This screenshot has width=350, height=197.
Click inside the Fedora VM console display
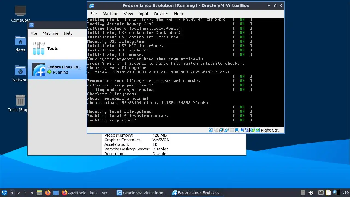pyautogui.click(x=186, y=72)
